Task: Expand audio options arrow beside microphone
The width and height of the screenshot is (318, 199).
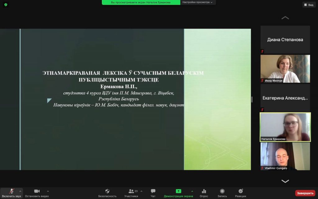Action: pyautogui.click(x=20, y=191)
